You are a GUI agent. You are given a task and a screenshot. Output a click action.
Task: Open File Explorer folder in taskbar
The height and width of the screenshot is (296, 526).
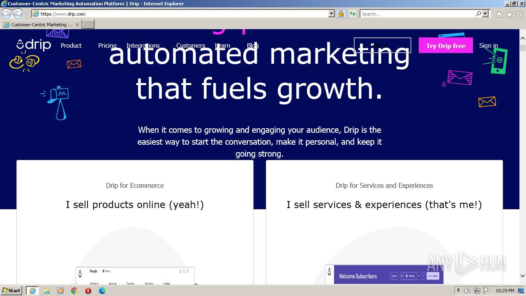point(46,291)
